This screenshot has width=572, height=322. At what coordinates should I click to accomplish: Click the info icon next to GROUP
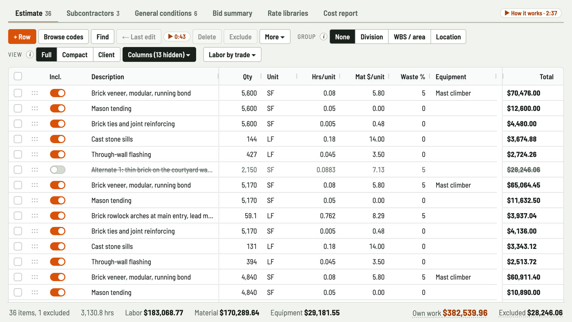(324, 37)
